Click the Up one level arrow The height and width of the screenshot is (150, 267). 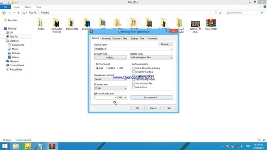point(18,13)
